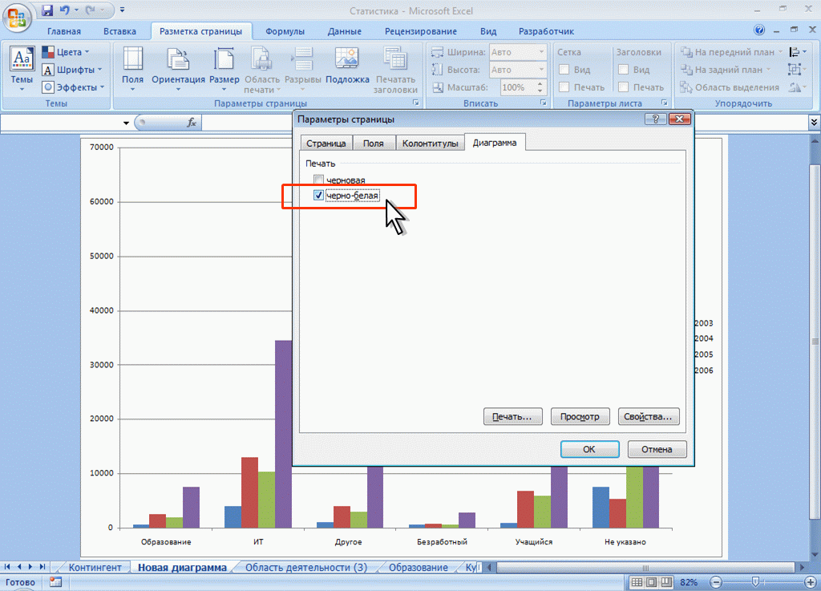Image resolution: width=821 pixels, height=591 pixels.
Task: Click the macro record icon in status bar
Action: point(55,582)
